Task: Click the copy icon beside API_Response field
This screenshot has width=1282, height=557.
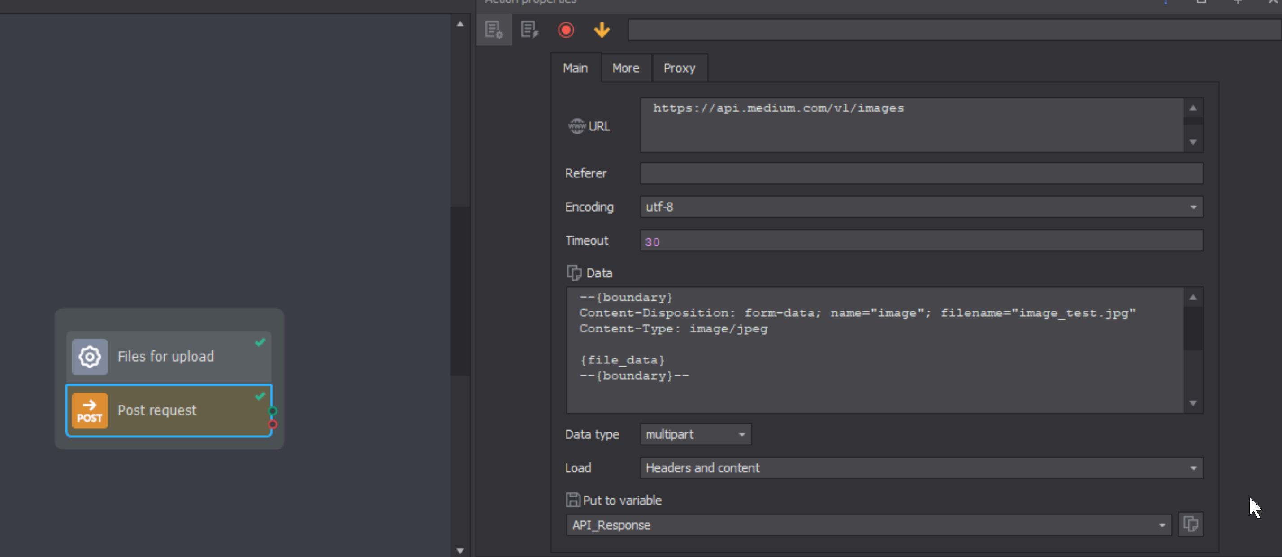Action: (1191, 524)
